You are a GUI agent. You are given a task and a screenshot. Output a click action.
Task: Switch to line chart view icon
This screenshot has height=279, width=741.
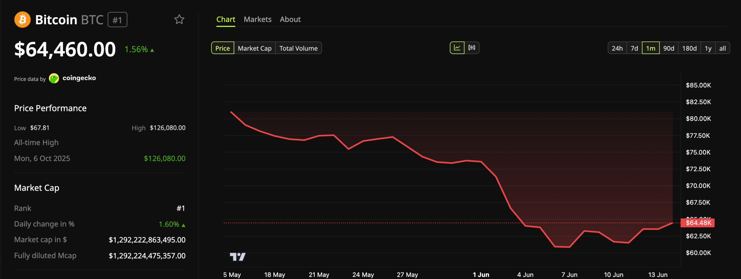click(x=457, y=48)
